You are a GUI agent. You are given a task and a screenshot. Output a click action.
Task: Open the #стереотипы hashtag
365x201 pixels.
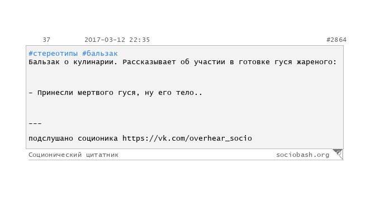[53, 54]
